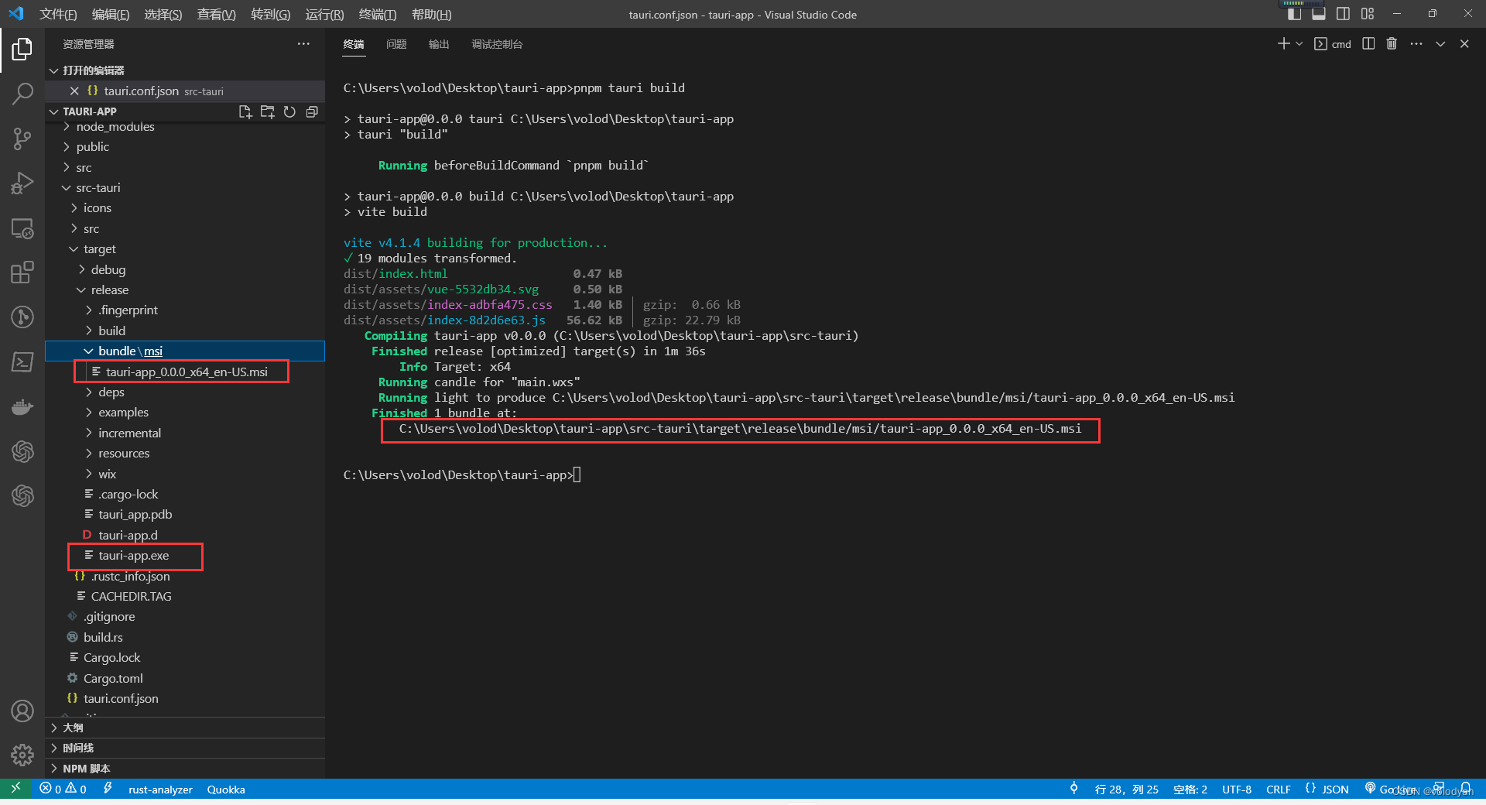Open Manage gear icon in activity bar

(22, 755)
